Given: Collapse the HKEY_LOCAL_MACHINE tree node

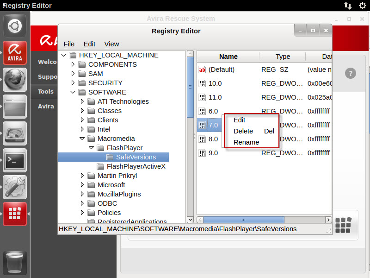Looking at the screenshot, I should [63, 55].
